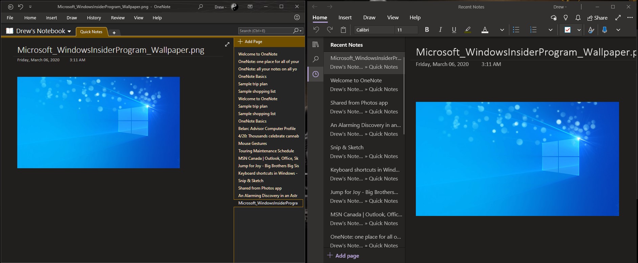Click the Recent Notes clock icon
This screenshot has height=263, width=638.
(316, 74)
